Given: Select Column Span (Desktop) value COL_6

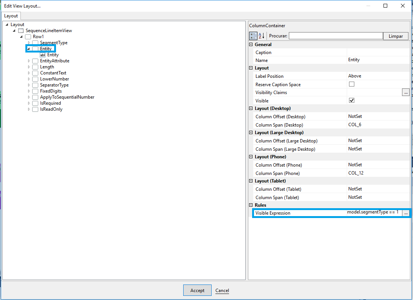Looking at the screenshot, I should tap(355, 125).
